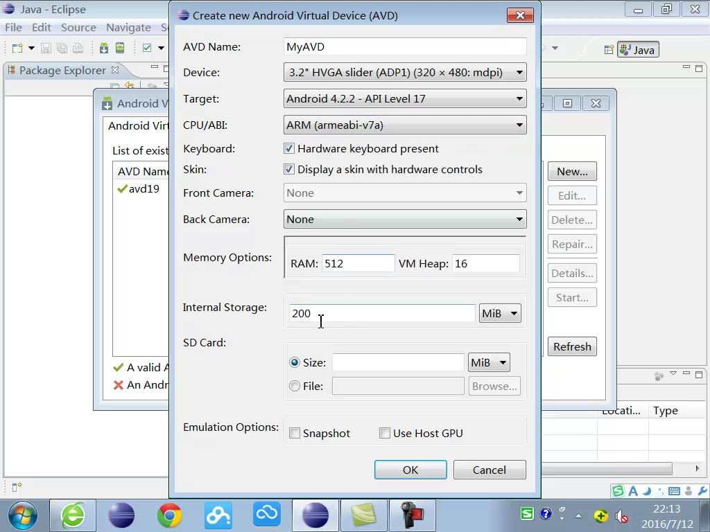Open the blue cloud-loop taskbar icon
710x532 pixels.
267,515
